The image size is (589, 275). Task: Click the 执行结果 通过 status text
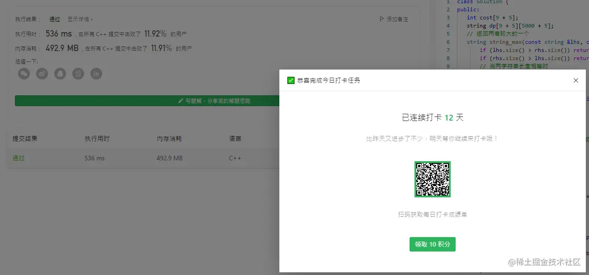(55, 19)
